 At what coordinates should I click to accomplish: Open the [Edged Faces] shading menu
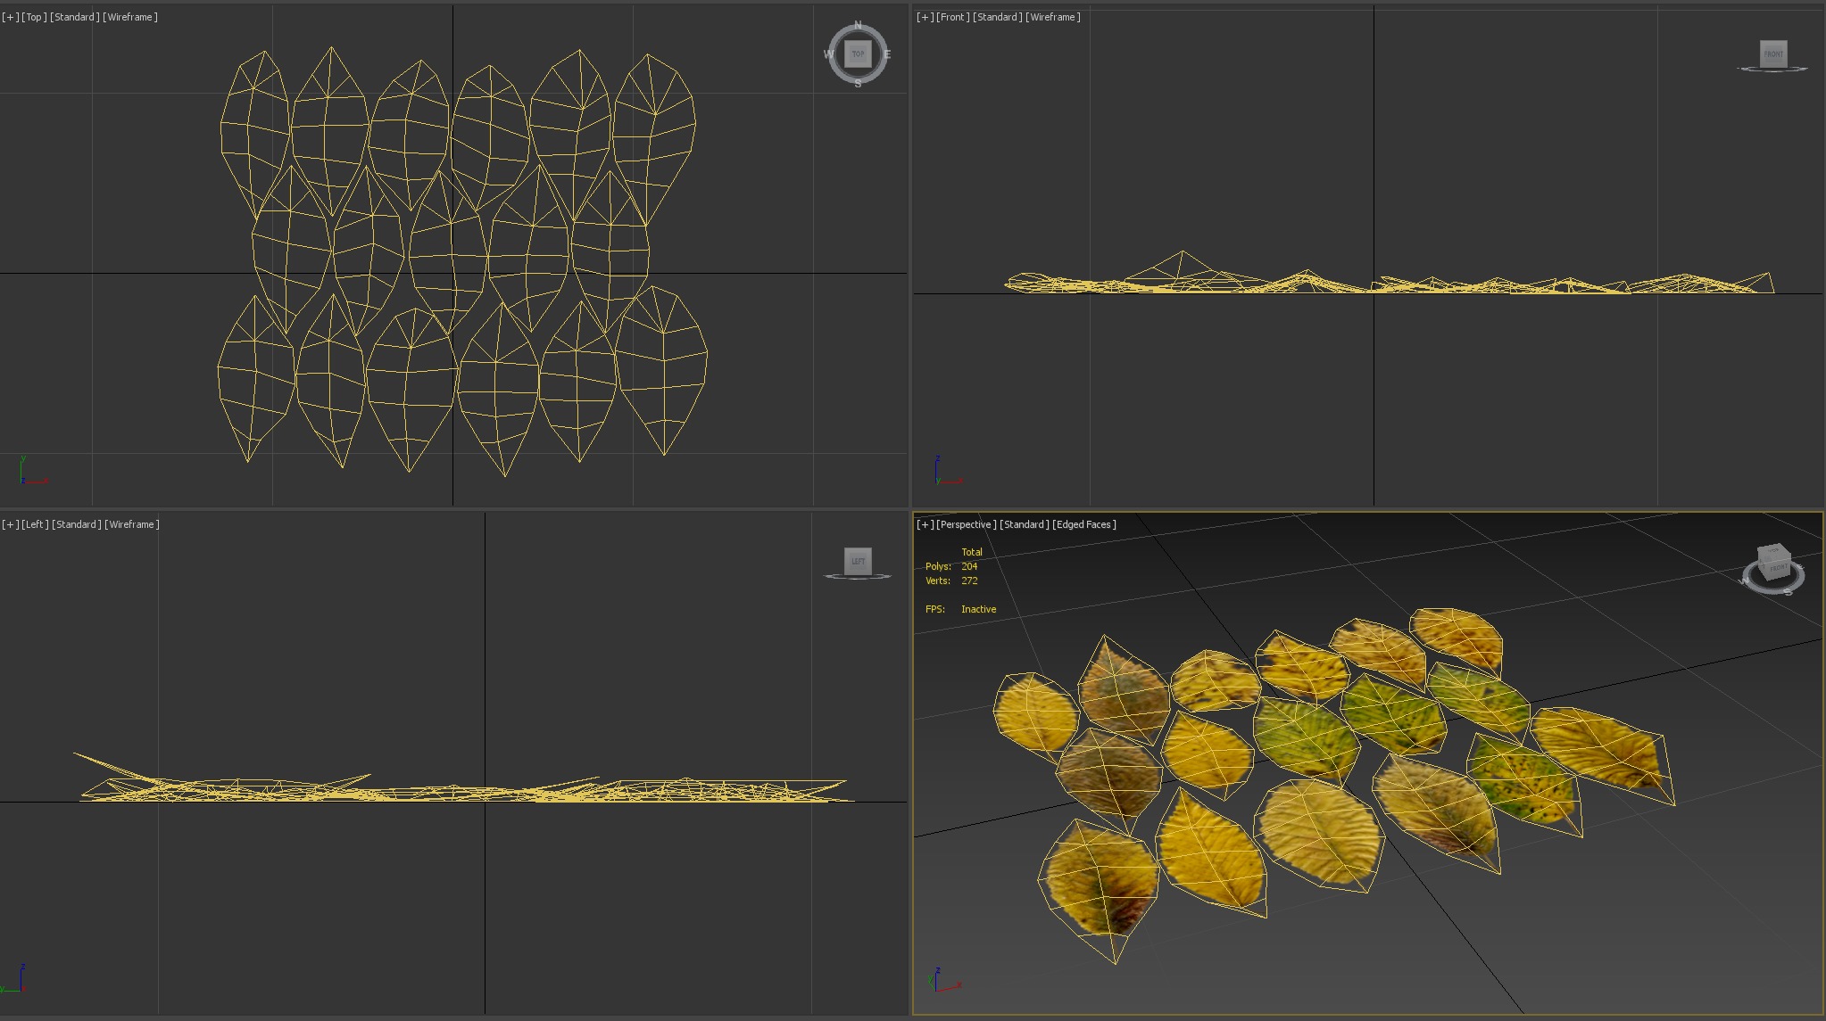tap(1084, 524)
